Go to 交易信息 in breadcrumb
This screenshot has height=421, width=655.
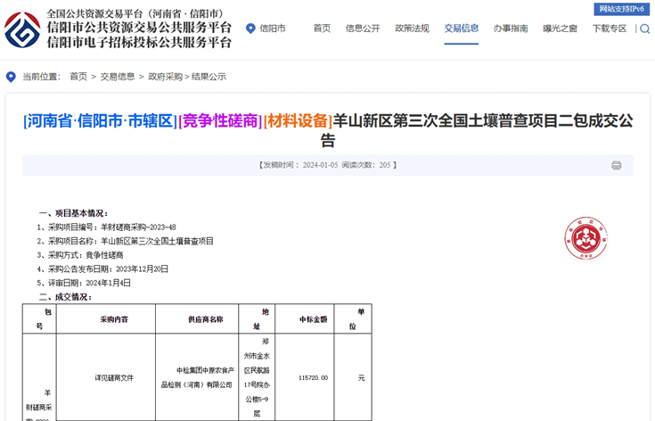[x=118, y=77]
